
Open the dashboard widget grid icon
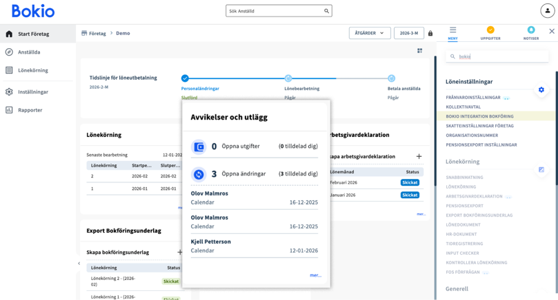[419, 51]
